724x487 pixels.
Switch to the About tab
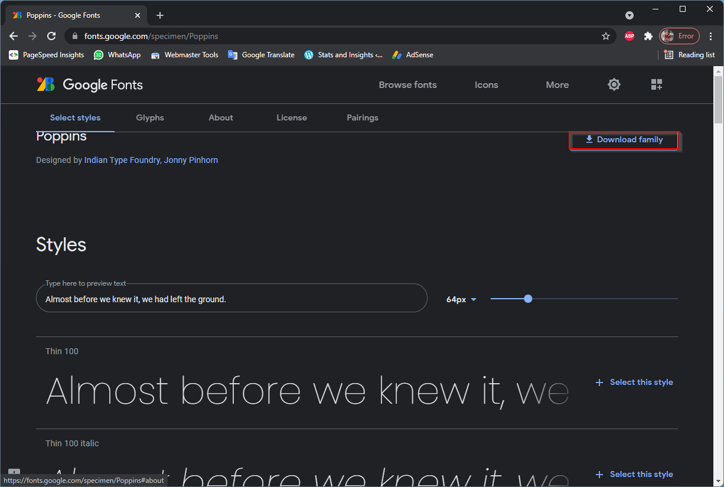point(221,117)
